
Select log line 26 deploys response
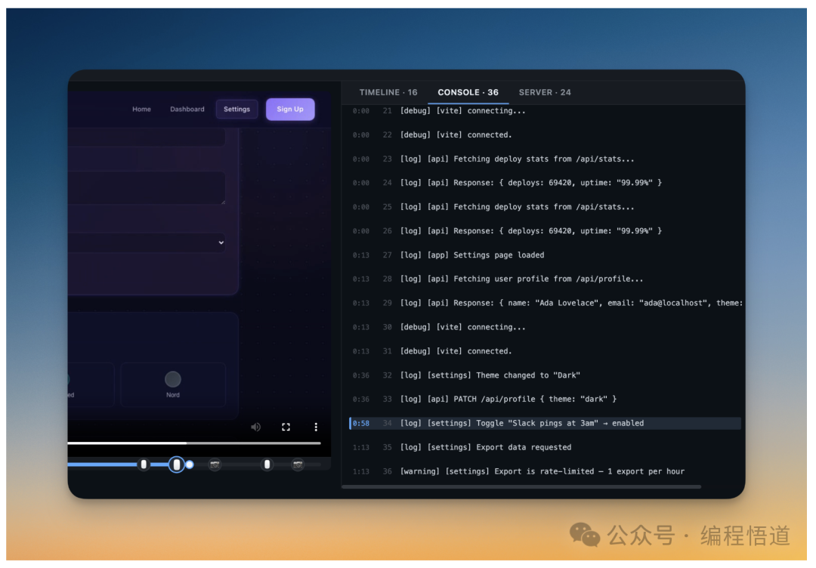(545, 231)
